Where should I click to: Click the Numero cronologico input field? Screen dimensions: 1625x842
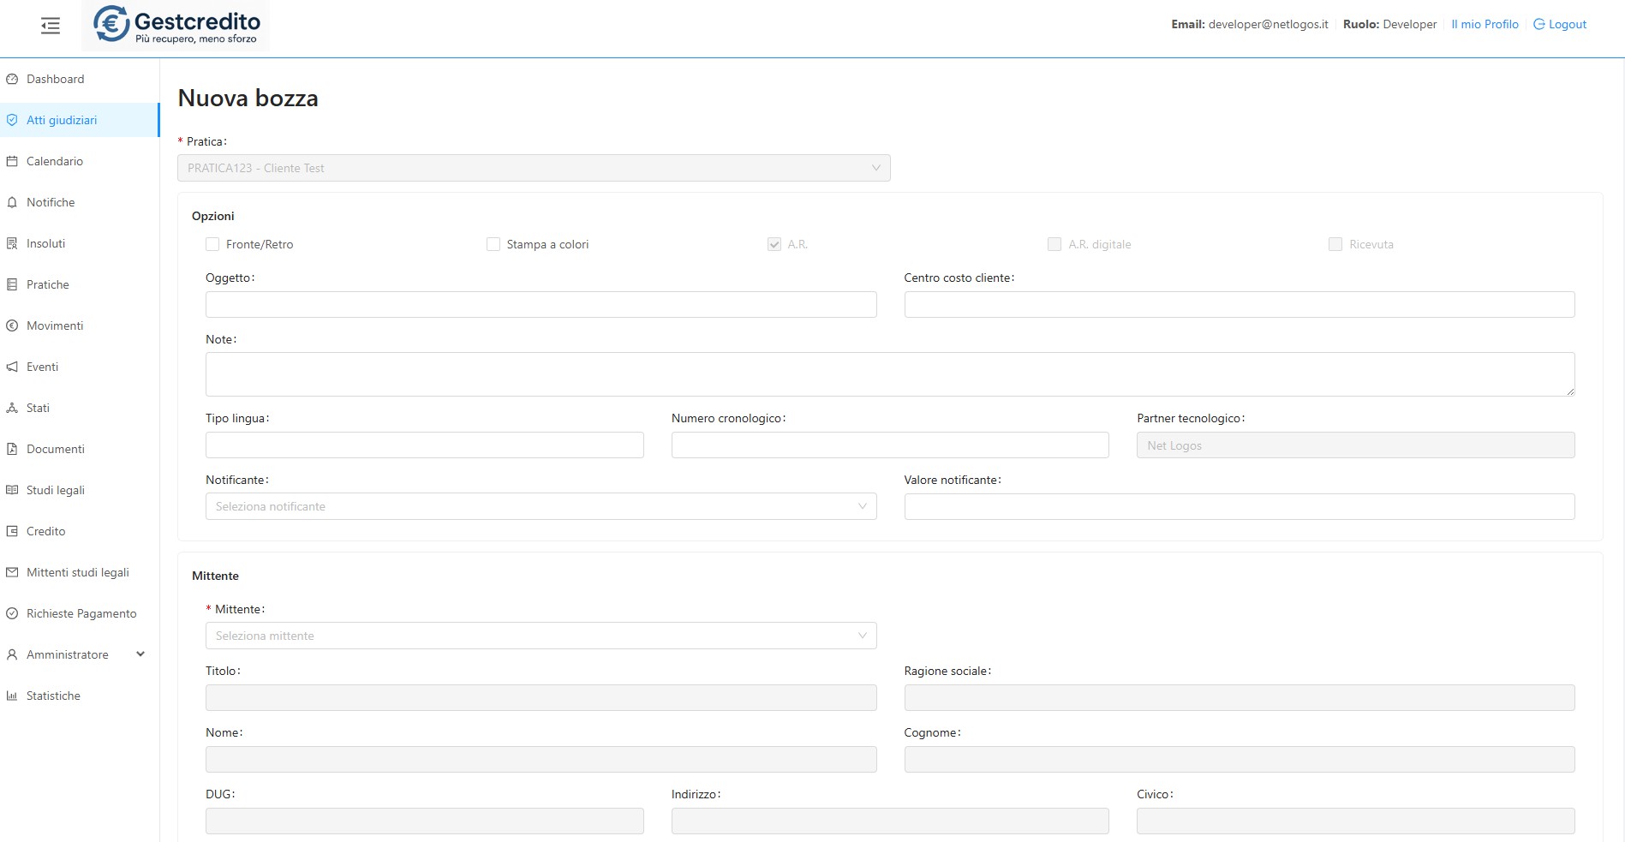click(890, 445)
